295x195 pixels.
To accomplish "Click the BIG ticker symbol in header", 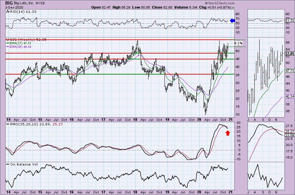I will 9,3.
